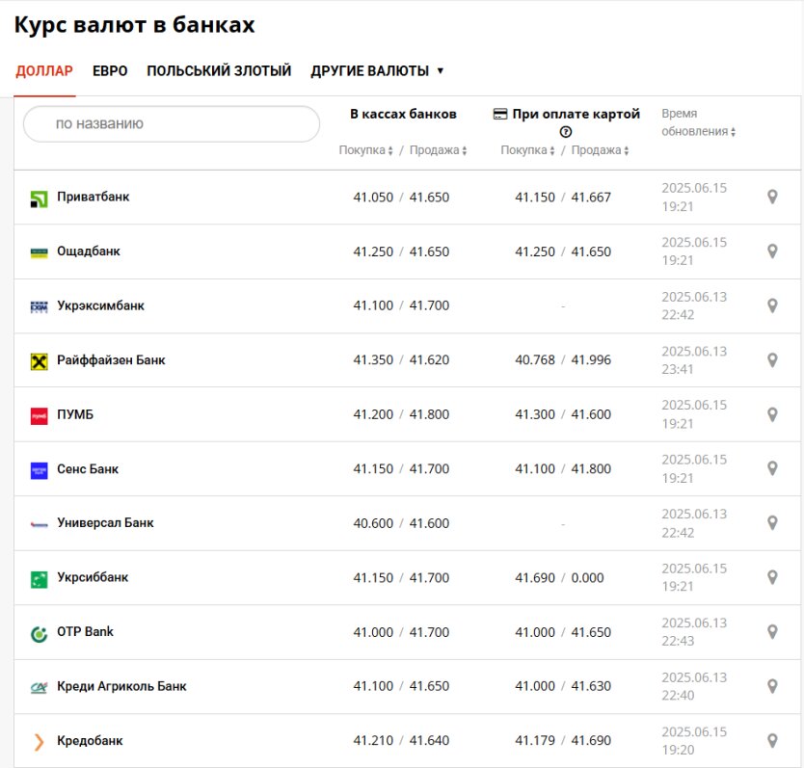The image size is (804, 768).
Task: Click Укрсиббанк card sell value 0.000
Action: [587, 578]
